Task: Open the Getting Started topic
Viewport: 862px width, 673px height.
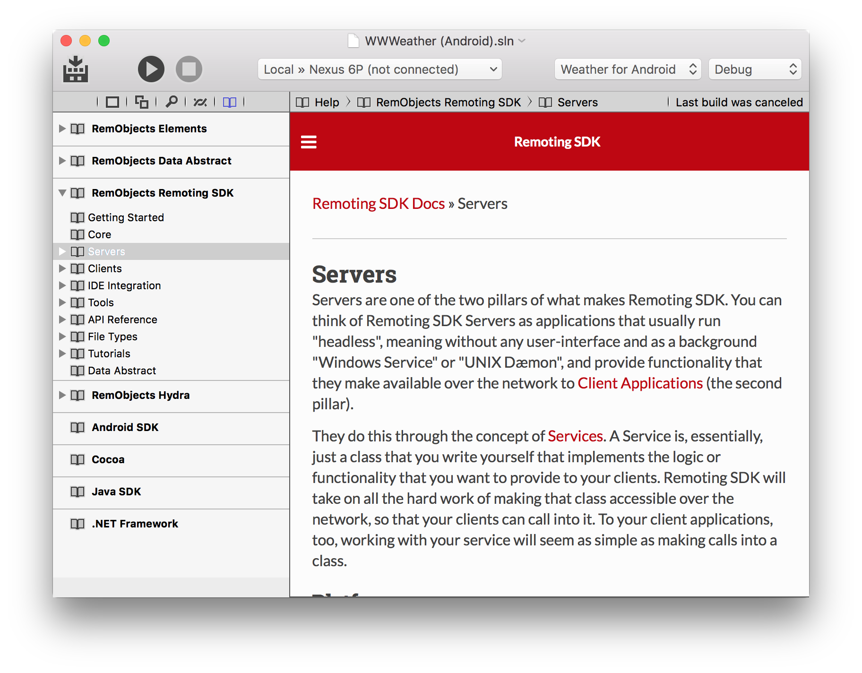Action: pos(126,217)
